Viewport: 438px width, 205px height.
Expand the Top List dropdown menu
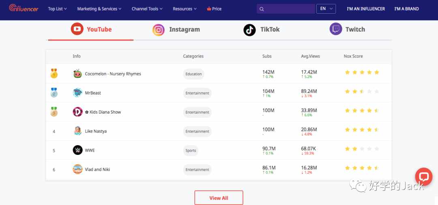[57, 9]
